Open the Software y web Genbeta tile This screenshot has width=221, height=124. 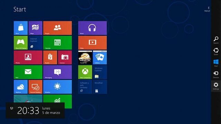85,87
